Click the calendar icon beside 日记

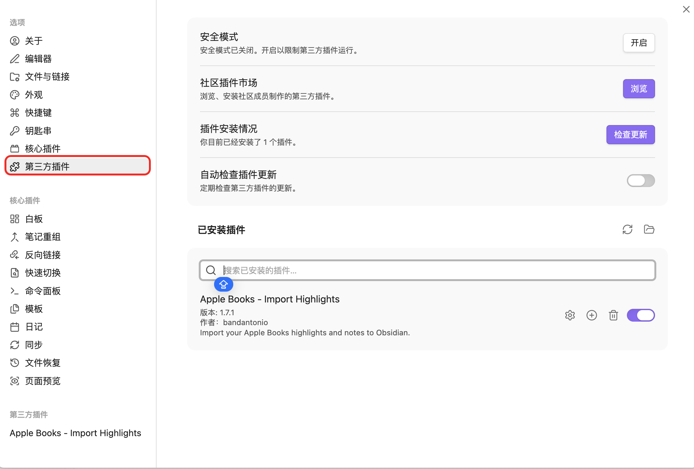pyautogui.click(x=15, y=327)
